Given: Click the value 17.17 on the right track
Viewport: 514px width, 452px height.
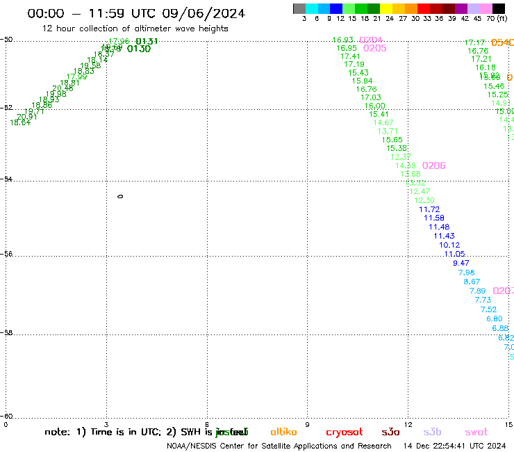Looking at the screenshot, I should pyautogui.click(x=474, y=42).
